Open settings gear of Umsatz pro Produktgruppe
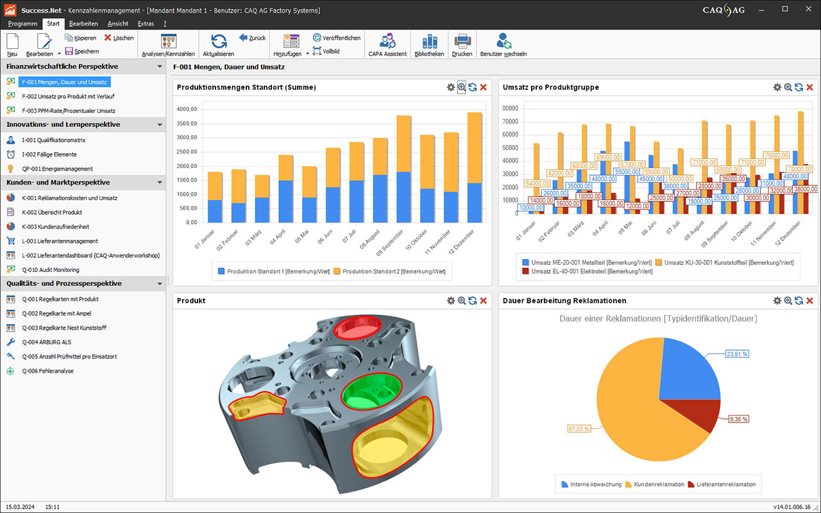This screenshot has width=821, height=513. click(x=777, y=87)
